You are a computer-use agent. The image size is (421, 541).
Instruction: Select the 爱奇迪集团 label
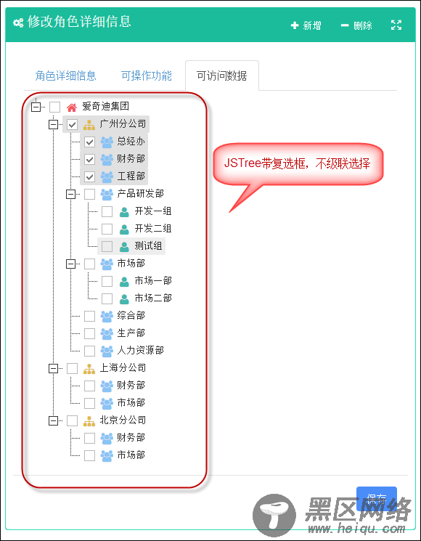[105, 106]
